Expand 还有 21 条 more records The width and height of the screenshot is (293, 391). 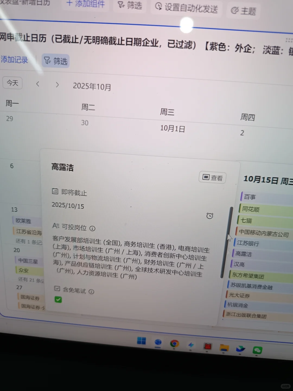[x=31, y=280]
